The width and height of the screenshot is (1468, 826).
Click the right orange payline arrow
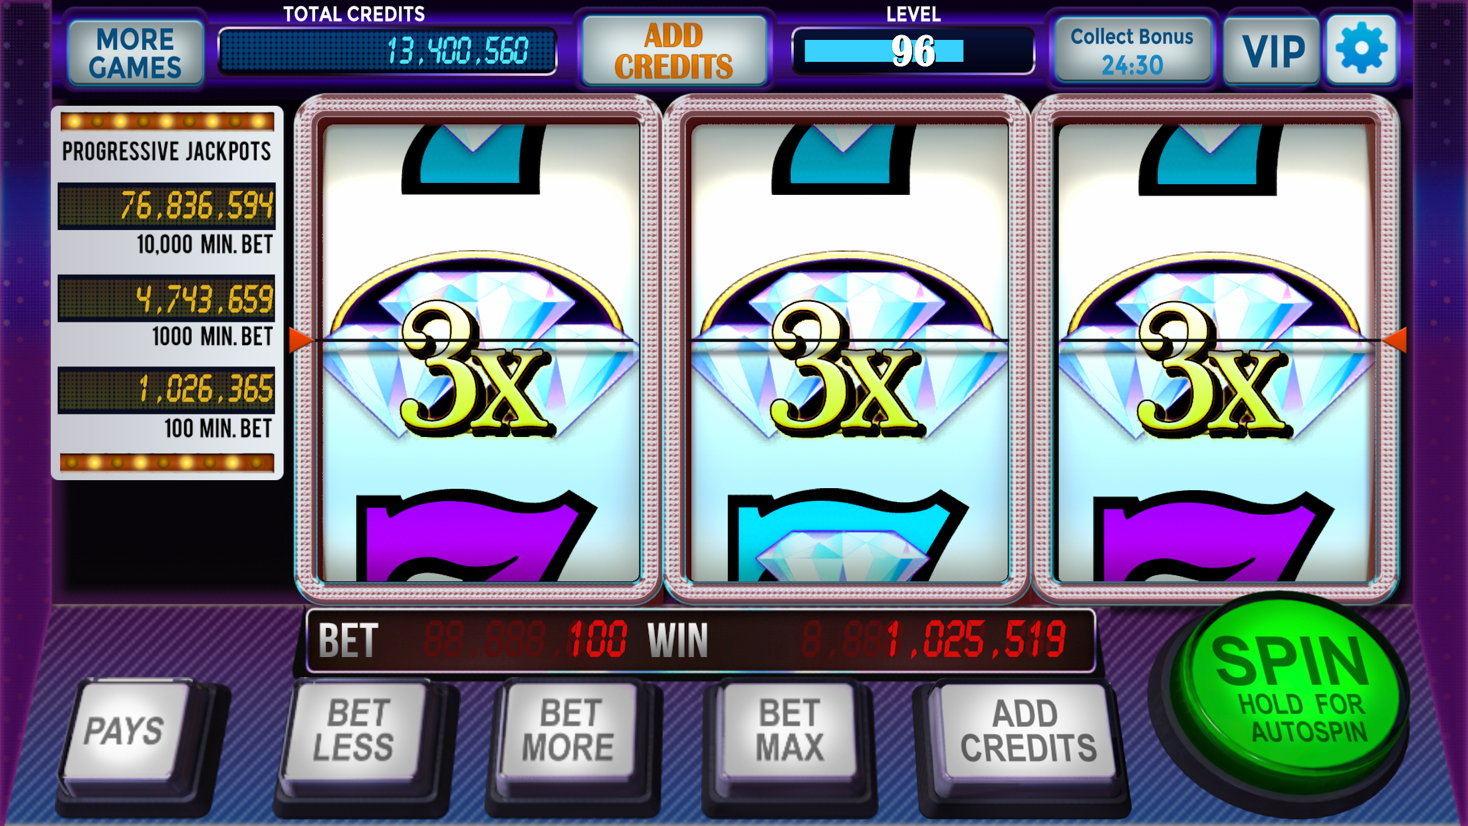1394,340
